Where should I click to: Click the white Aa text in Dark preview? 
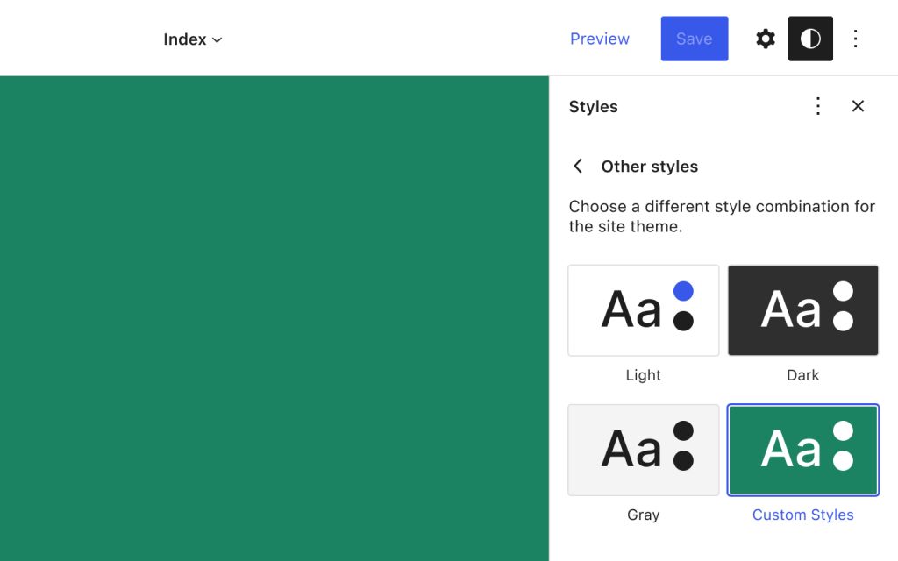[791, 309]
